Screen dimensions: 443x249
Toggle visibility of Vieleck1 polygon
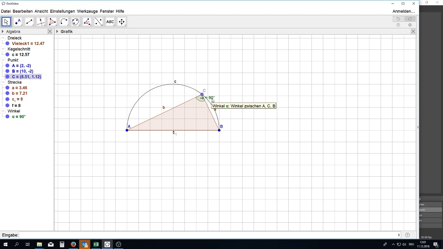[x=7, y=44]
